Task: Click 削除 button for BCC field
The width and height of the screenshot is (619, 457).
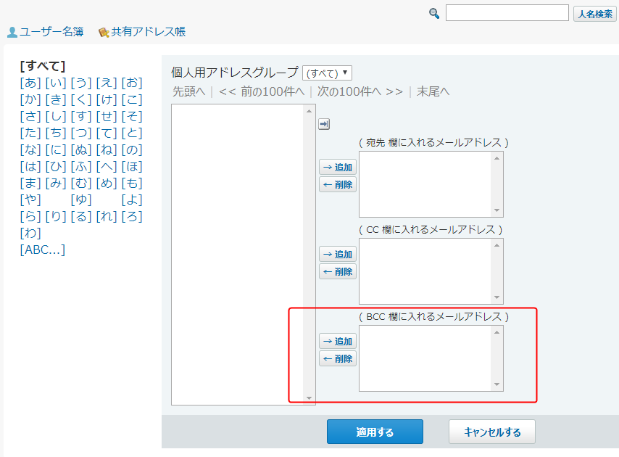Action: 338,358
